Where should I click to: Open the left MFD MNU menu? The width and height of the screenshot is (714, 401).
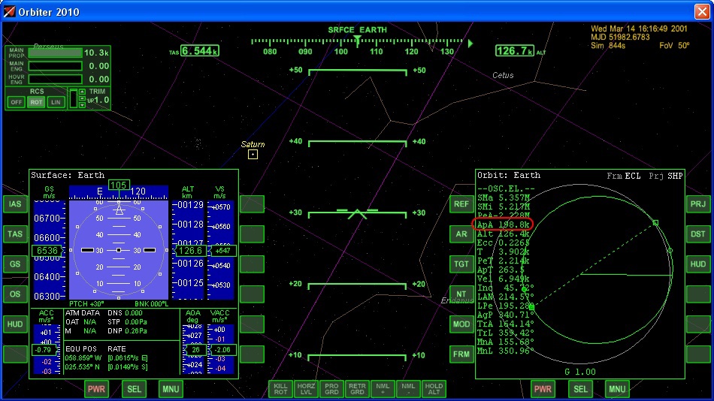point(171,389)
